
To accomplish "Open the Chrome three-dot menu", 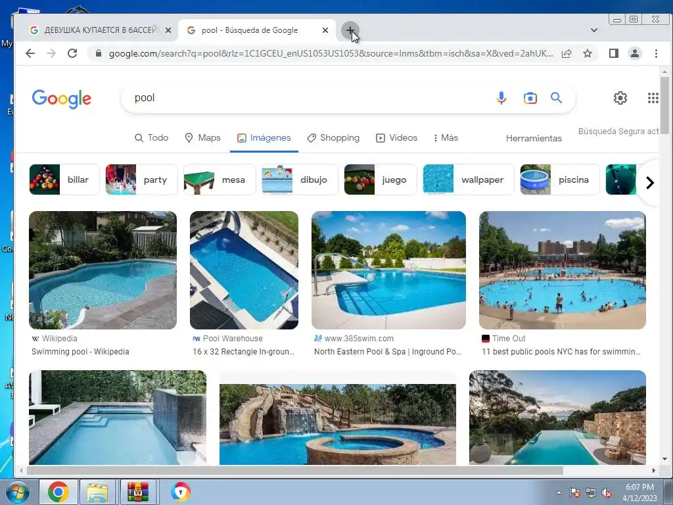I will click(x=656, y=53).
